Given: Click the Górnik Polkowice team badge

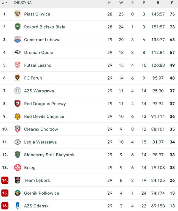Looking at the screenshot, I should pos(18,193).
